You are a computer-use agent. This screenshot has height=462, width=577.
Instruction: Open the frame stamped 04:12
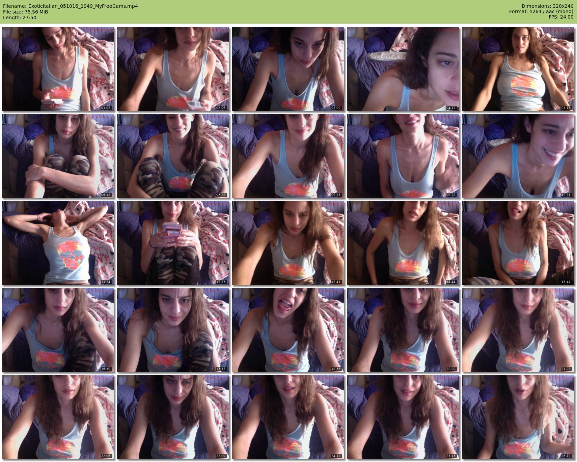tap(403, 69)
